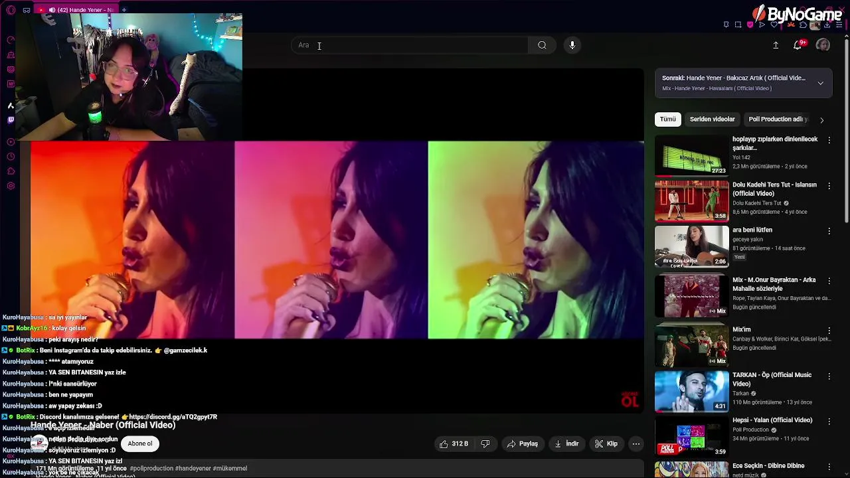850x478 pixels.
Task: Open options menu for hoplayıp zıplarken video
Action: [829, 140]
